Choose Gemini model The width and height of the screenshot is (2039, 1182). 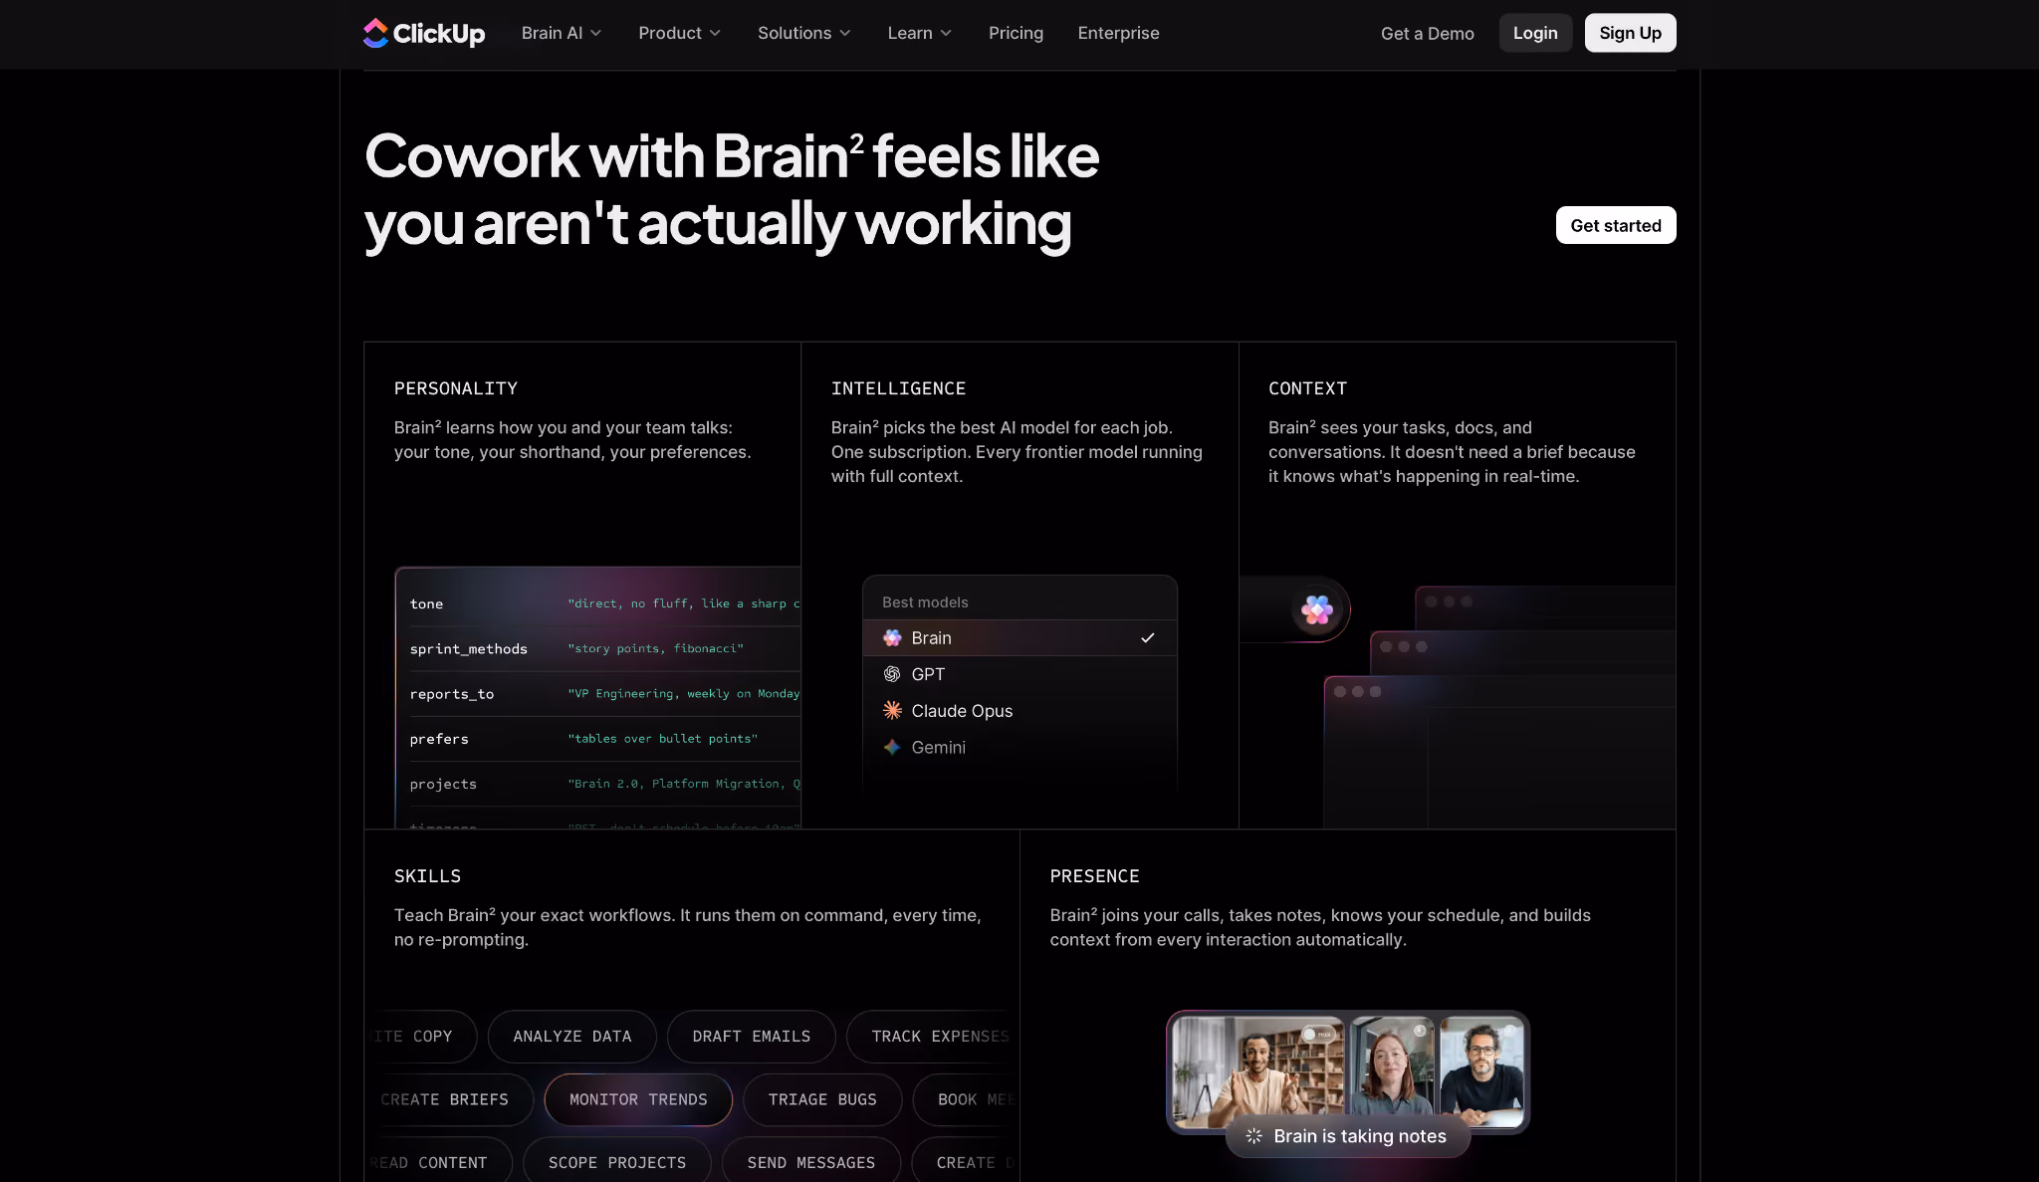pos(1019,747)
